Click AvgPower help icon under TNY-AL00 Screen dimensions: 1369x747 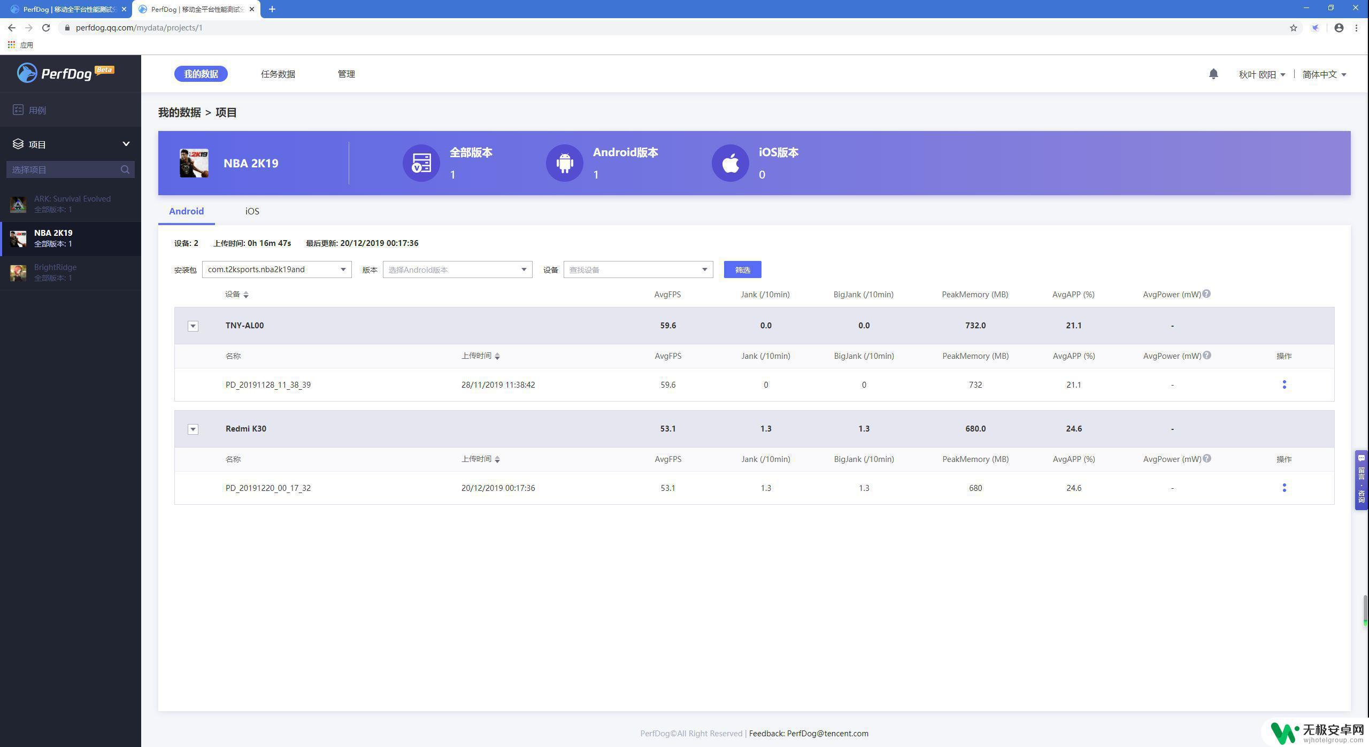click(x=1207, y=355)
